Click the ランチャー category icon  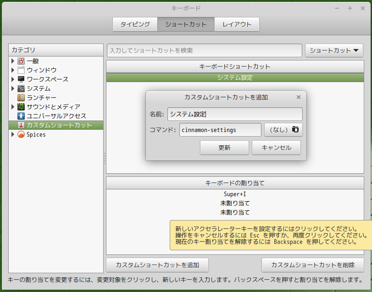[21, 98]
